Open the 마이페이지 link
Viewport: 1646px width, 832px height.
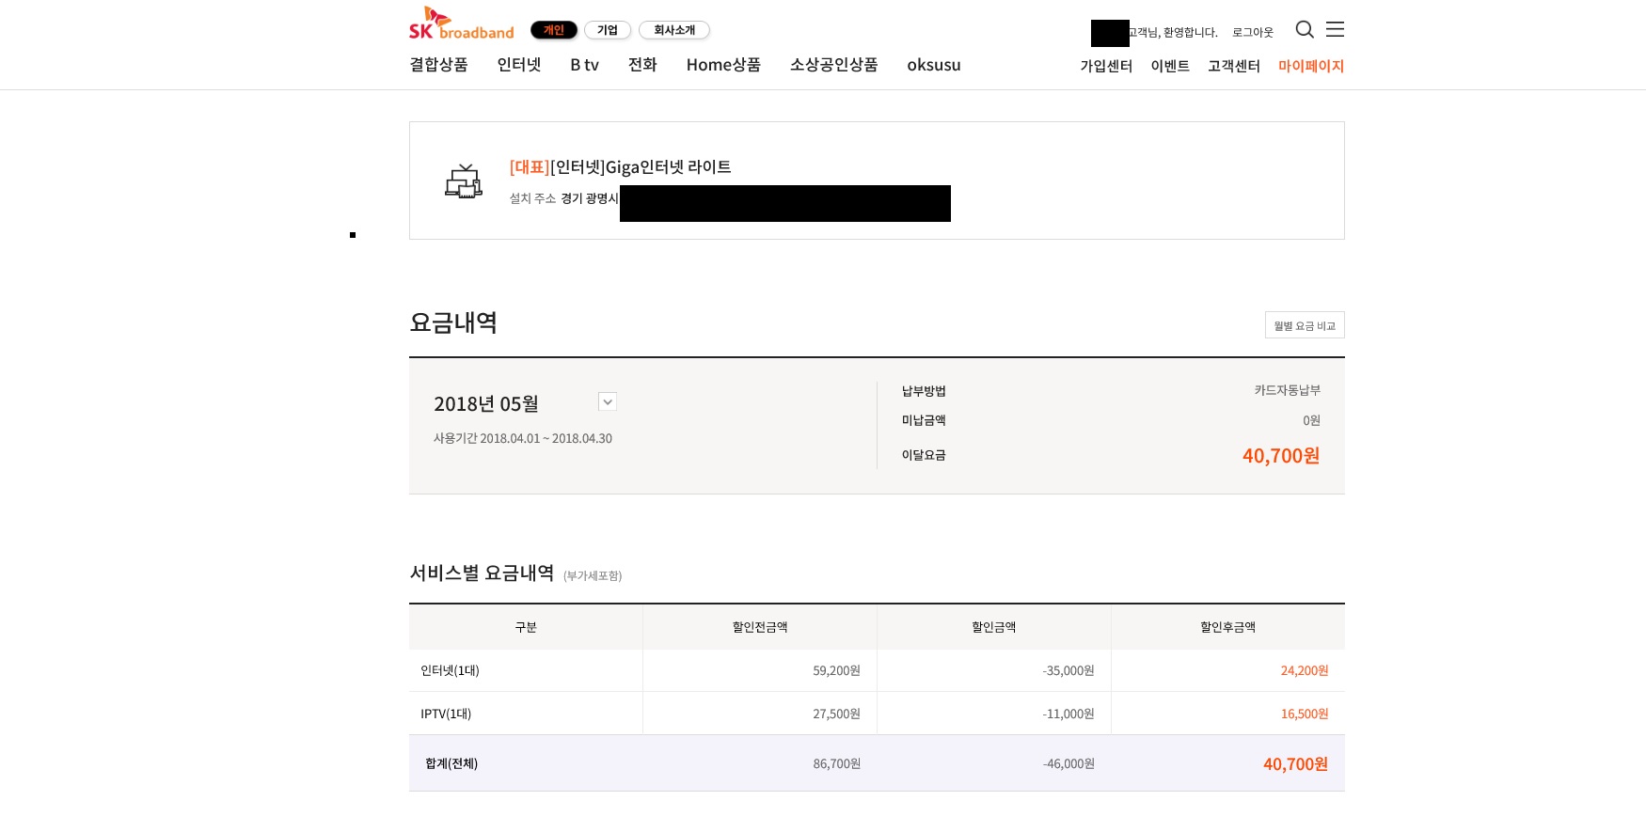tap(1310, 66)
